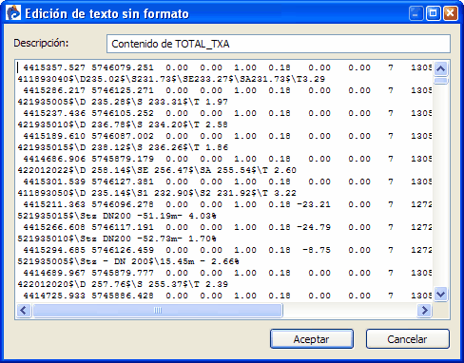Close the Edición de texto sin formato dialog
The height and width of the screenshot is (363, 464).
tap(450, 13)
